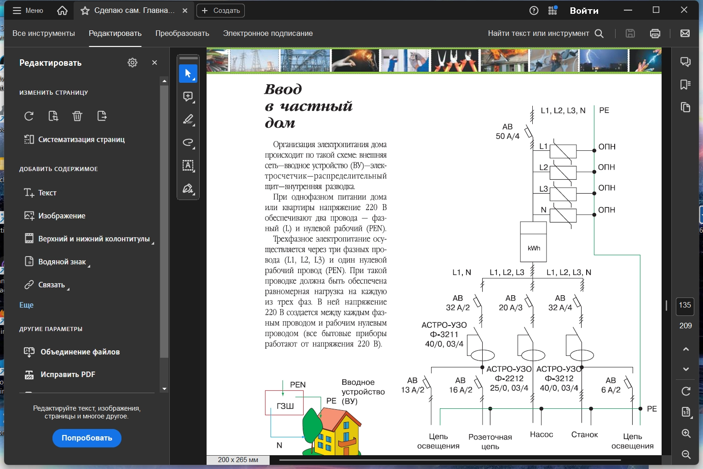Go to the next page arrow
The image size is (703, 469).
pos(686,369)
